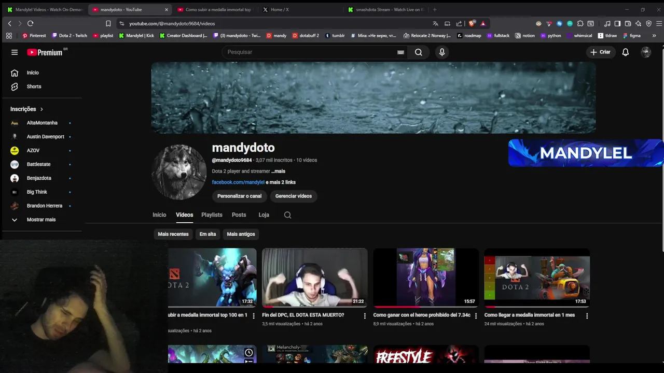The image size is (664, 373).
Task: Switch to 'Home / X' browser tab
Action: pos(300,9)
